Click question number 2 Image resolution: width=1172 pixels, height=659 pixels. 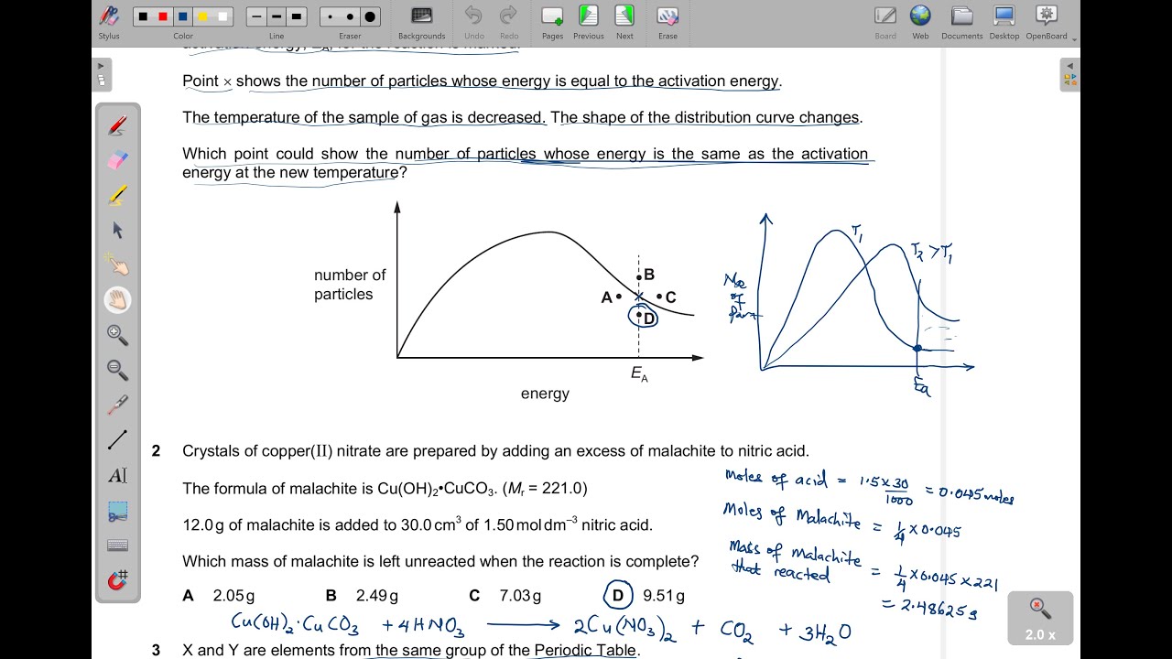click(156, 450)
